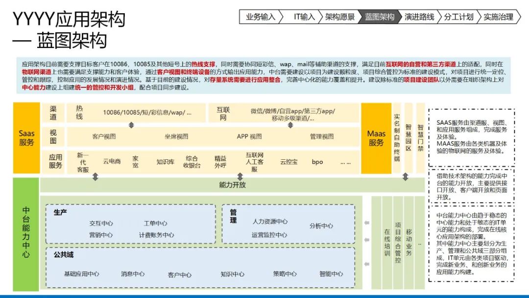Click the 在线培训 column
The image size is (529, 298).
pyautogui.click(x=387, y=243)
